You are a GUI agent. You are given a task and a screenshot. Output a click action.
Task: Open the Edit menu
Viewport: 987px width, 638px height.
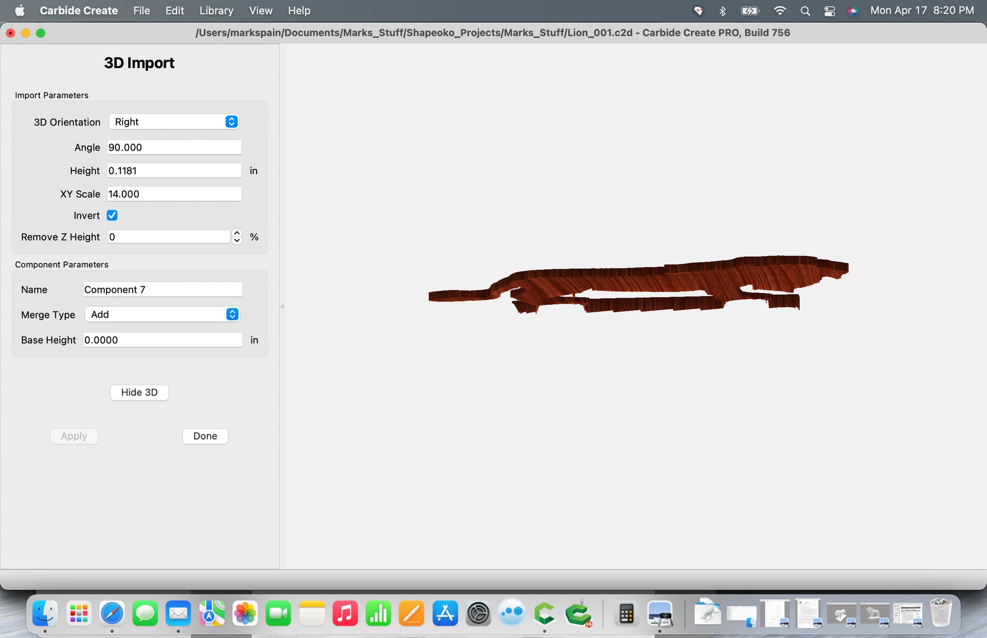coord(174,10)
